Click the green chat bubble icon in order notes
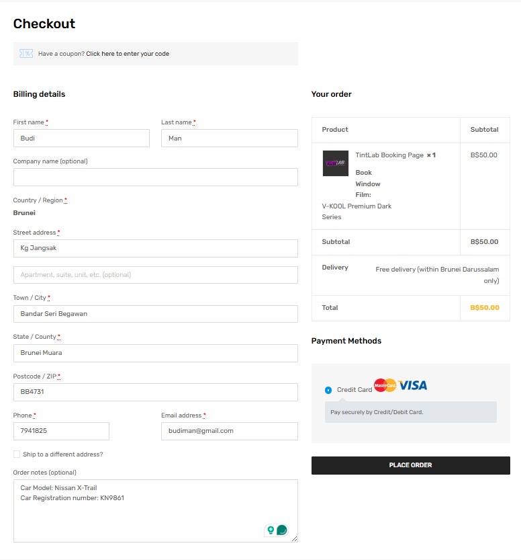Image resolution: width=521 pixels, height=560 pixels. pyautogui.click(x=282, y=530)
